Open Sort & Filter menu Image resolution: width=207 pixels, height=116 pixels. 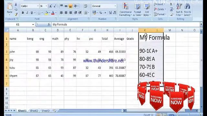[x=179, y=9]
